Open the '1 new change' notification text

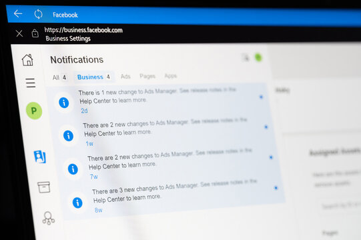tap(157, 95)
